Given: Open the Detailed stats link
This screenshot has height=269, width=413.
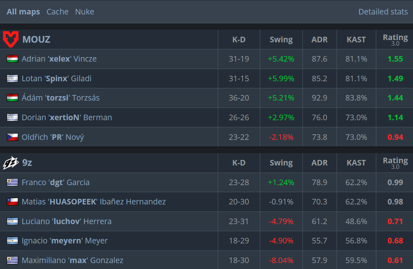Looking at the screenshot, I should coord(383,12).
